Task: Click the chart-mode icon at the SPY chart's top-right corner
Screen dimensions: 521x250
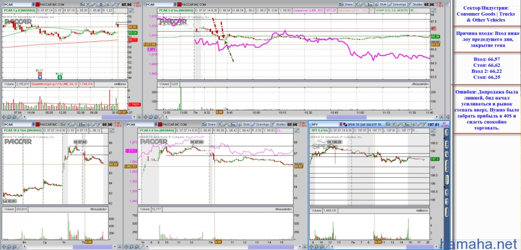Action: pyautogui.click(x=433, y=130)
